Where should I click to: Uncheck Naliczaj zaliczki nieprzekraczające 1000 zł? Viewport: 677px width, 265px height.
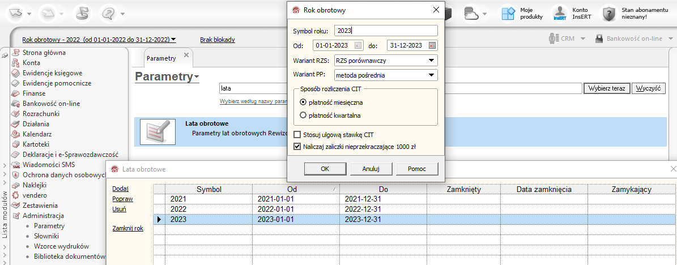tap(298, 146)
